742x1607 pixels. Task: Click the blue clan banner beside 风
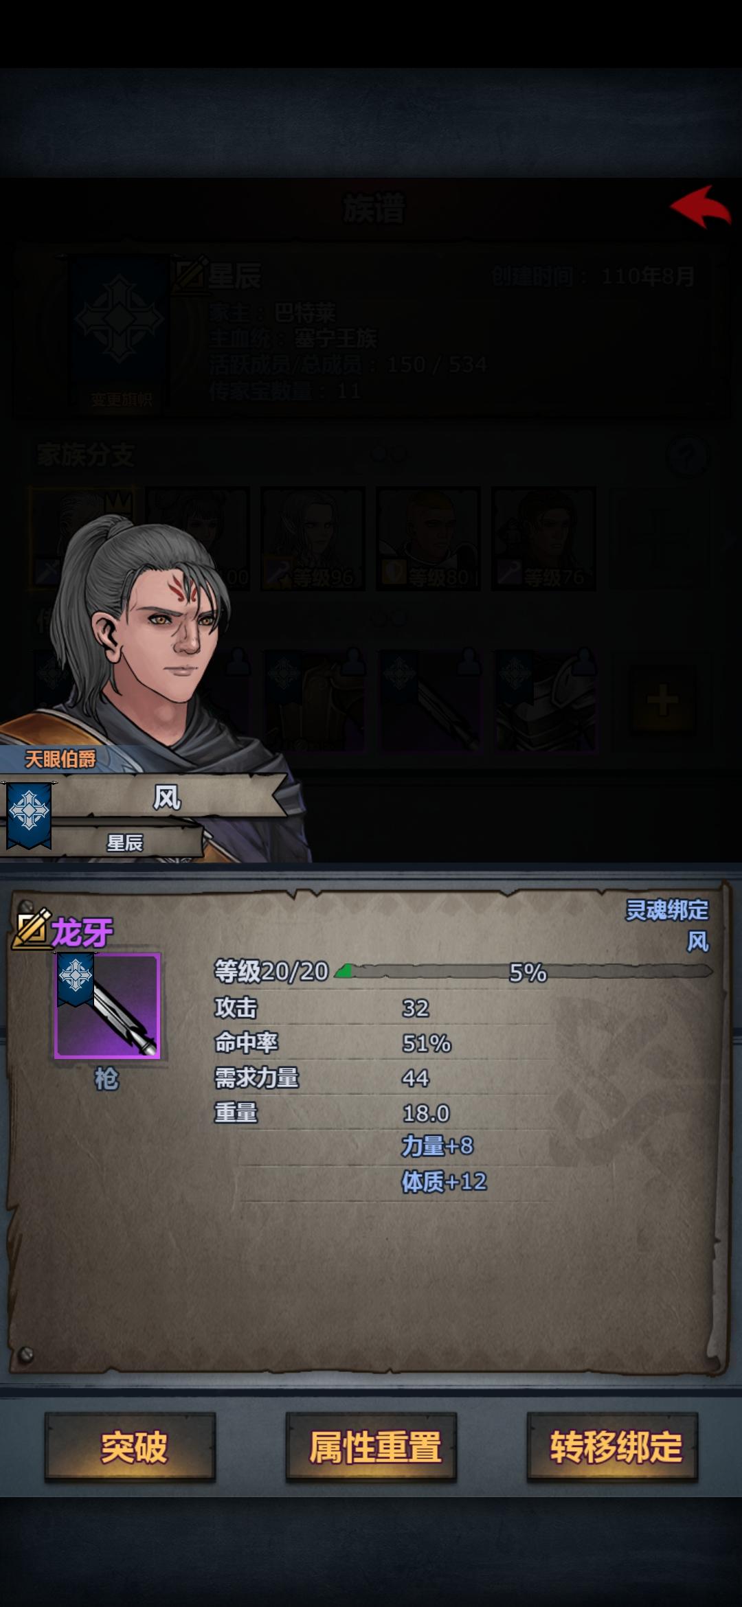[28, 817]
